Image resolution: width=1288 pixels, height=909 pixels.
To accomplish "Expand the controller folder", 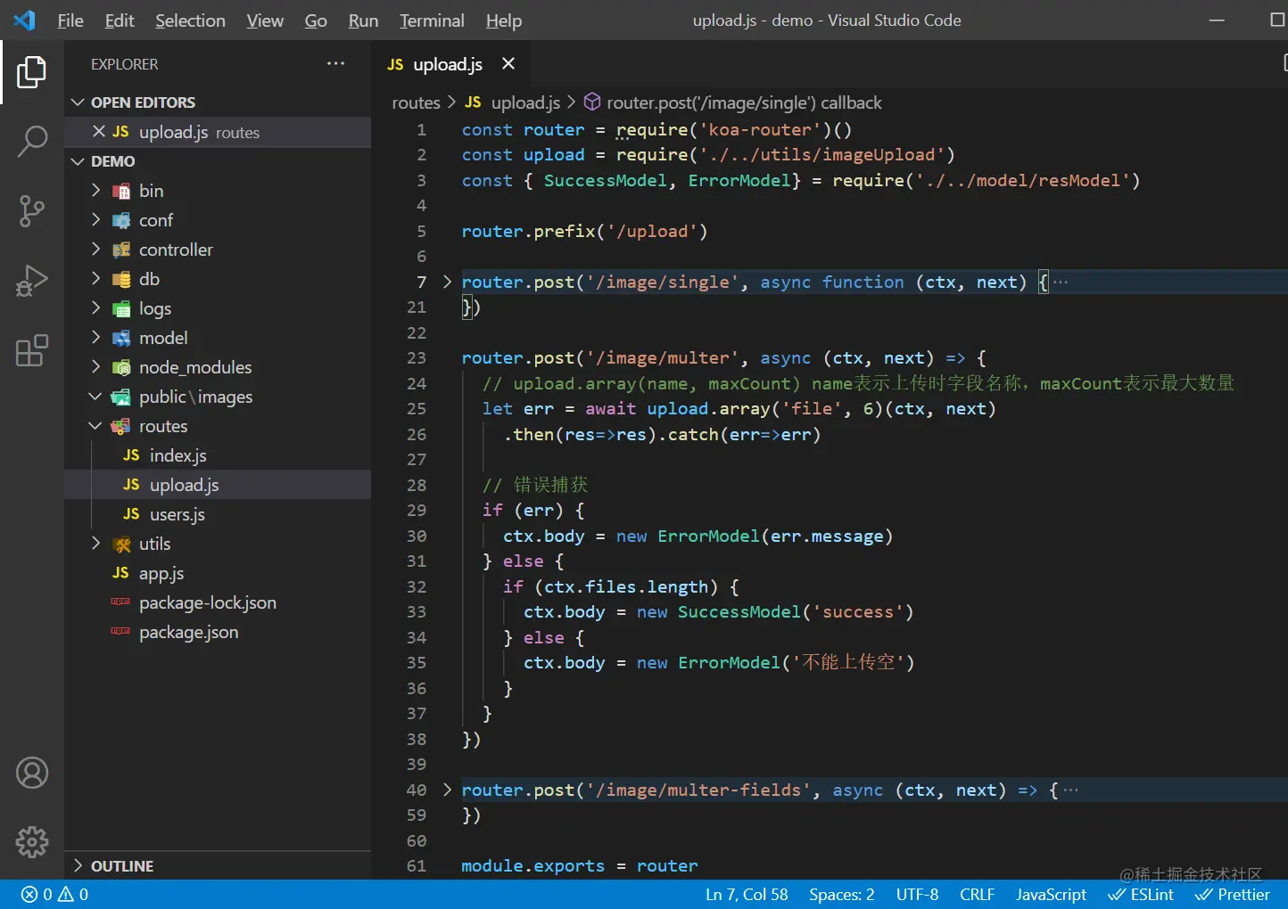I will pos(176,250).
